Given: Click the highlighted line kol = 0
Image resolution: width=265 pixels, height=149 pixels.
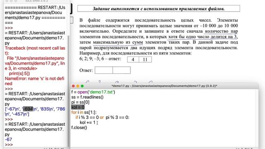Looking at the screenshot, I should coord(78,107).
